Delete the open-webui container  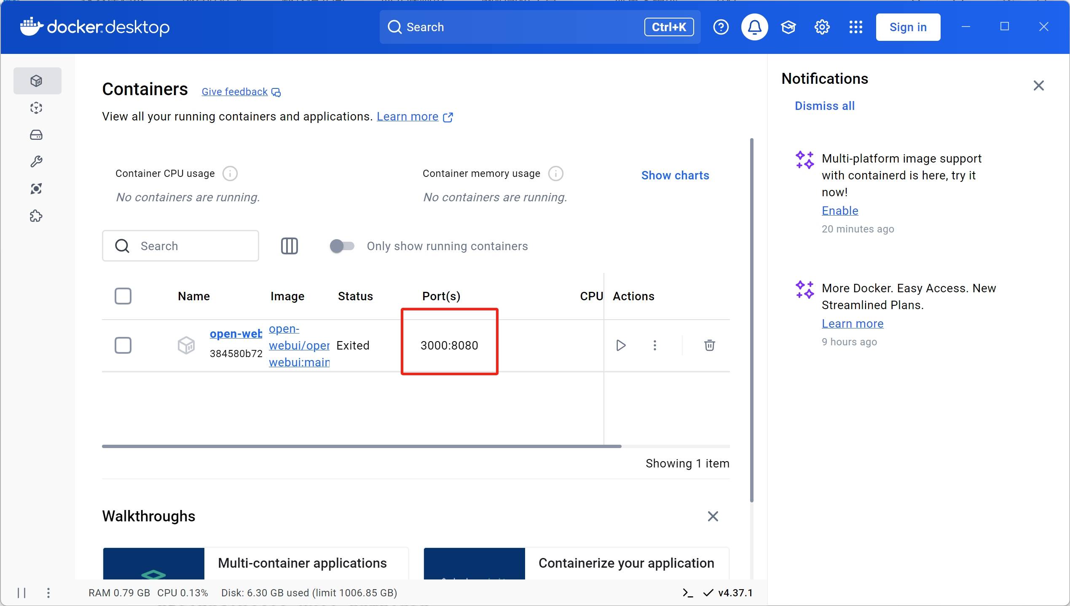tap(709, 345)
